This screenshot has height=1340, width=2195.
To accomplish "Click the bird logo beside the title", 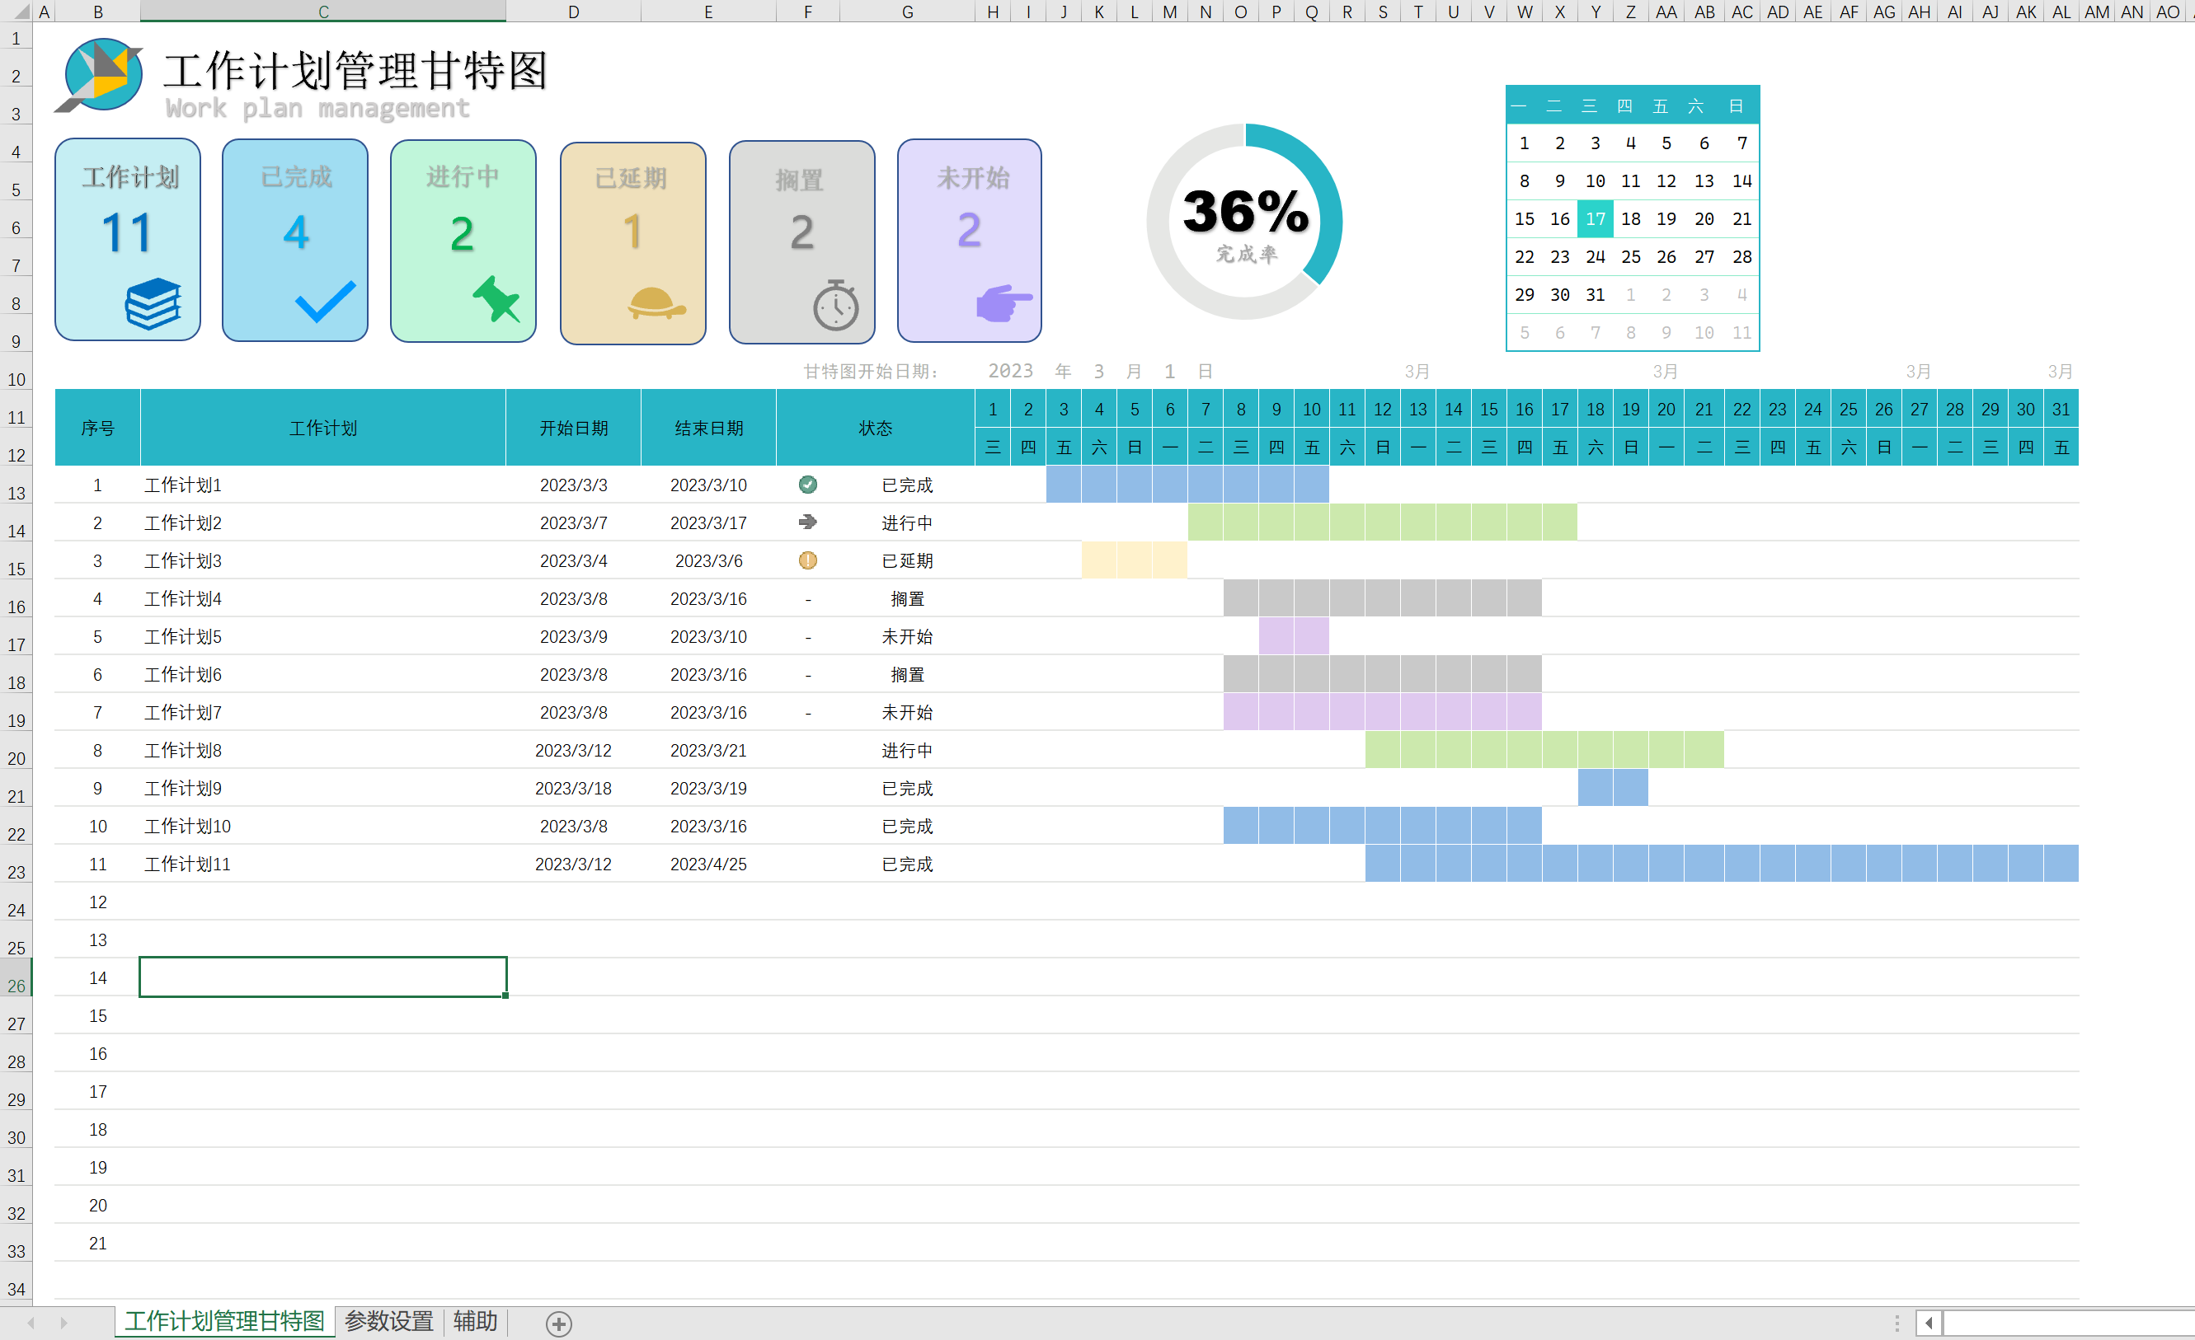I will click(x=100, y=75).
